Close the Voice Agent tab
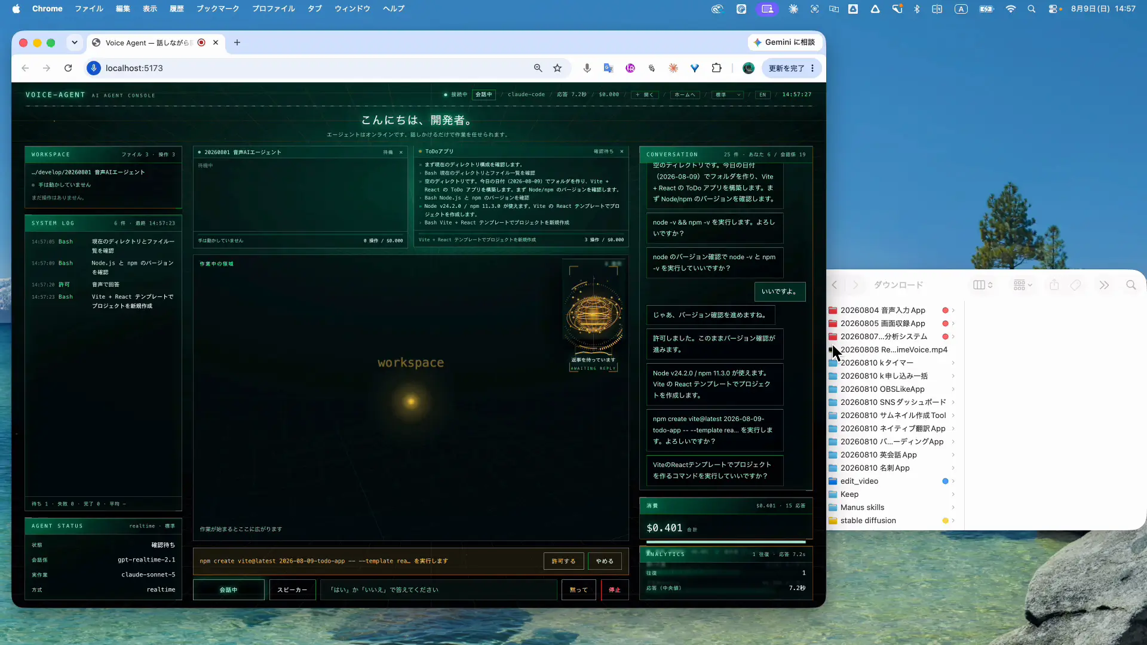 pos(216,42)
